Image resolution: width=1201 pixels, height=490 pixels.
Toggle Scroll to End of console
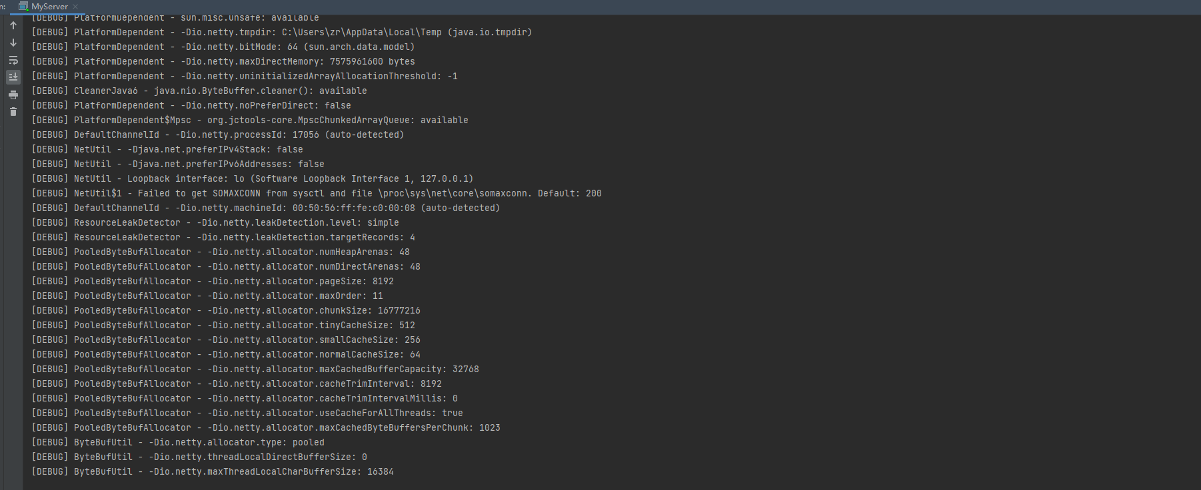13,77
